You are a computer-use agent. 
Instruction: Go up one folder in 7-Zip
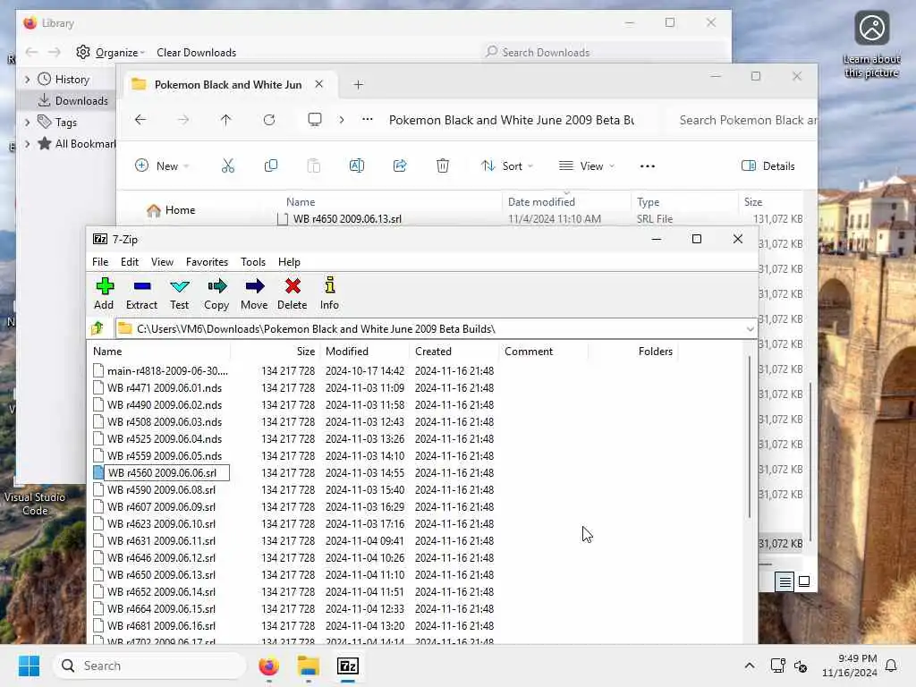pyautogui.click(x=98, y=328)
